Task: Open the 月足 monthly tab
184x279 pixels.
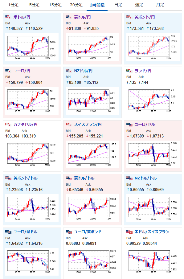Action: click(160, 5)
